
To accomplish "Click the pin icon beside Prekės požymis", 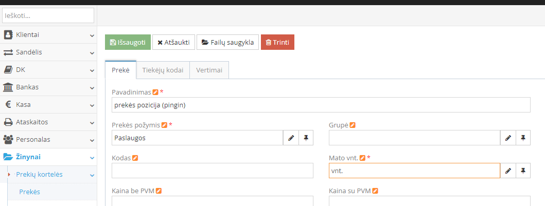I will (x=306, y=138).
